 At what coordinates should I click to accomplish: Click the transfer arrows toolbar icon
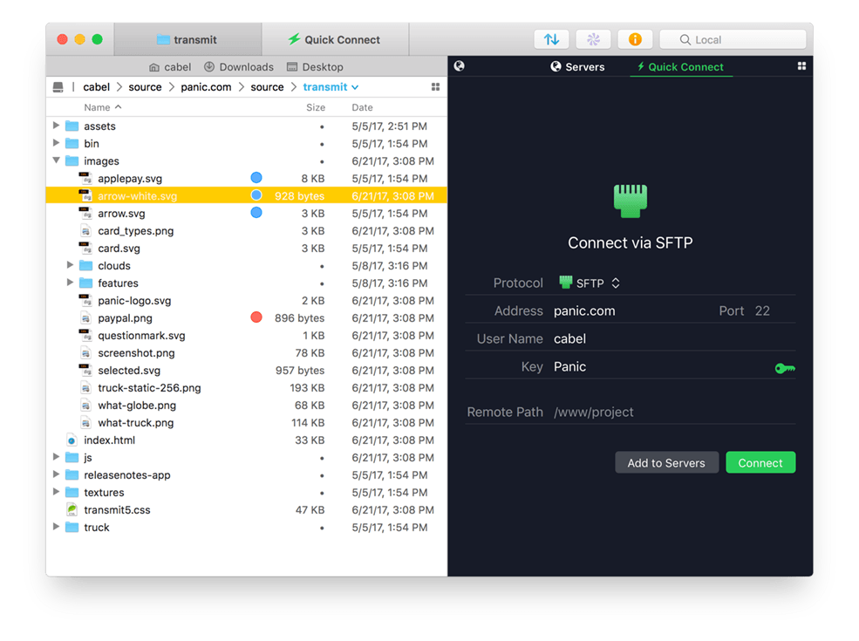551,38
